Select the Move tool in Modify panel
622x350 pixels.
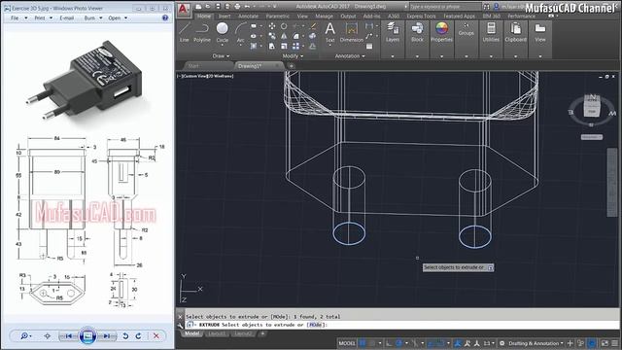(x=272, y=26)
